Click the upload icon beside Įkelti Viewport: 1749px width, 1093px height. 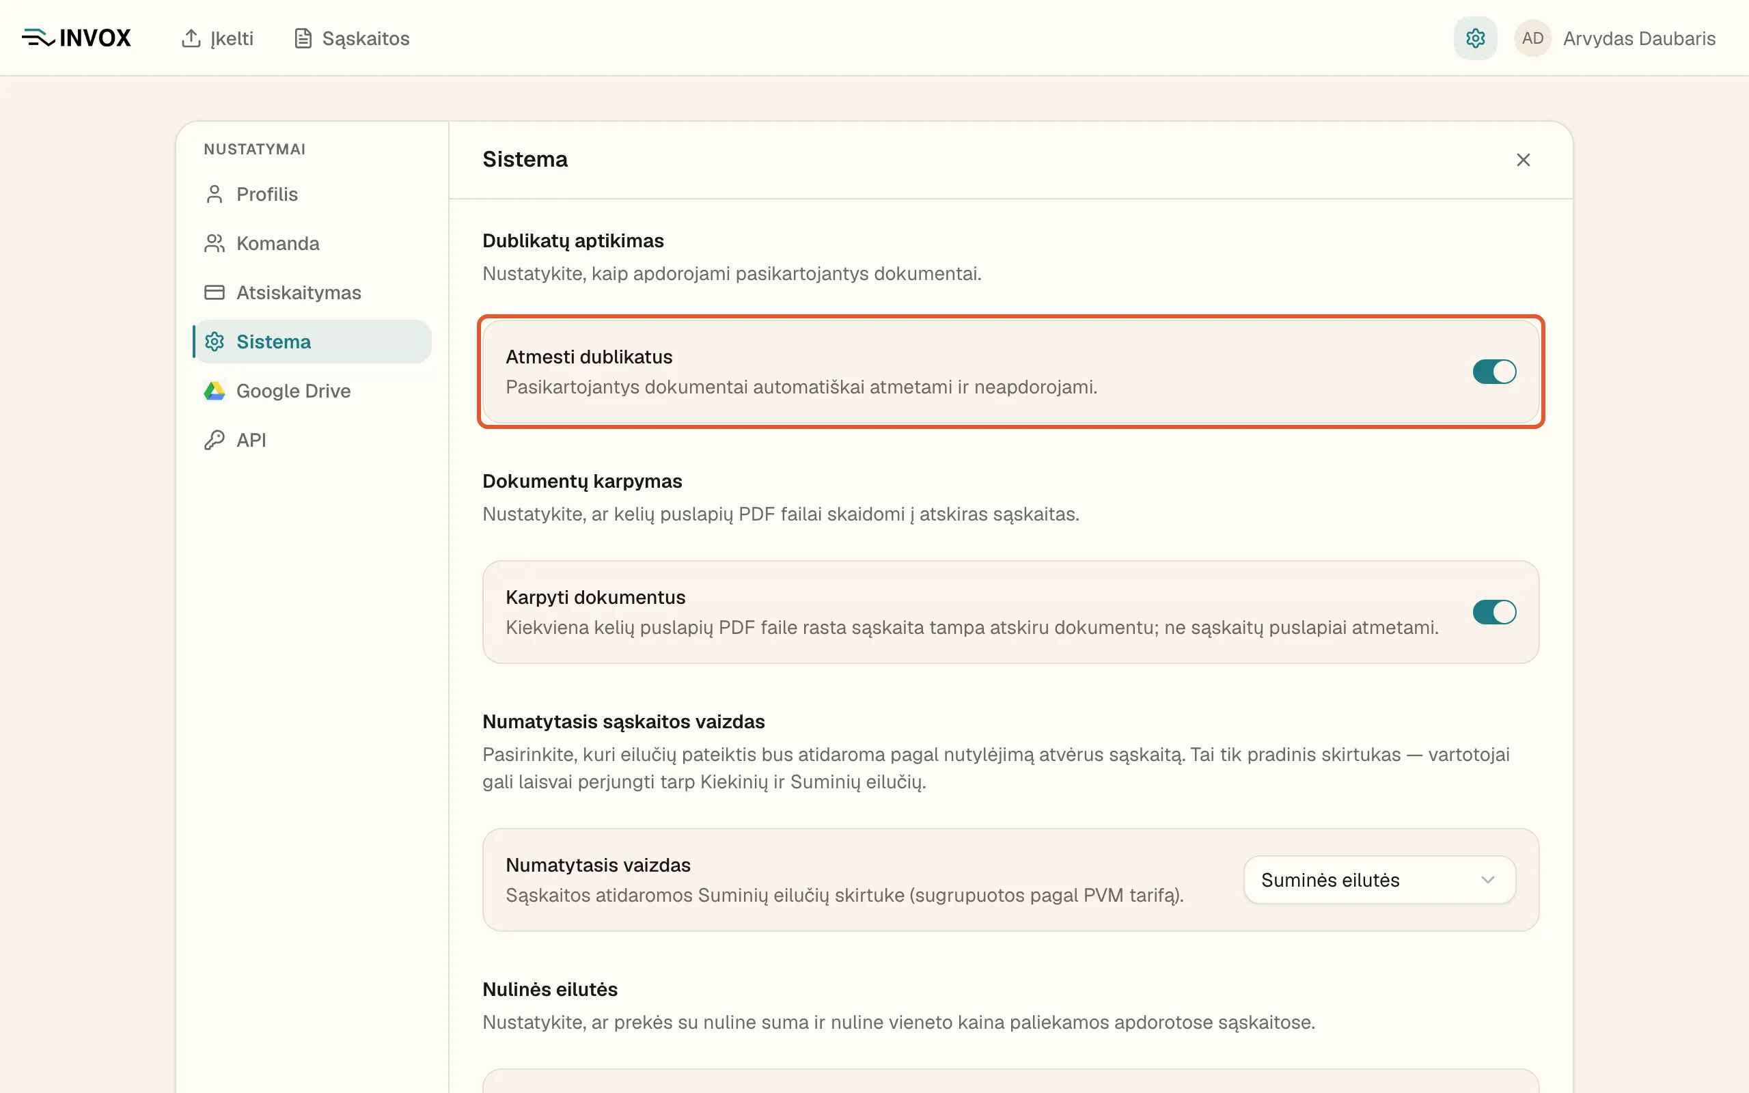pos(191,38)
